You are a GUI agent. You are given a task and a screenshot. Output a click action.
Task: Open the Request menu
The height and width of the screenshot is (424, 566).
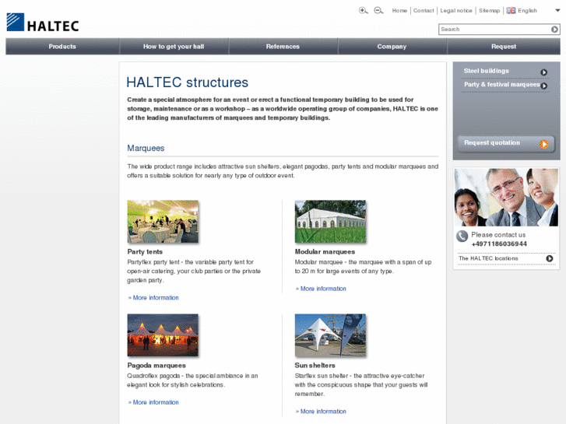(x=504, y=47)
